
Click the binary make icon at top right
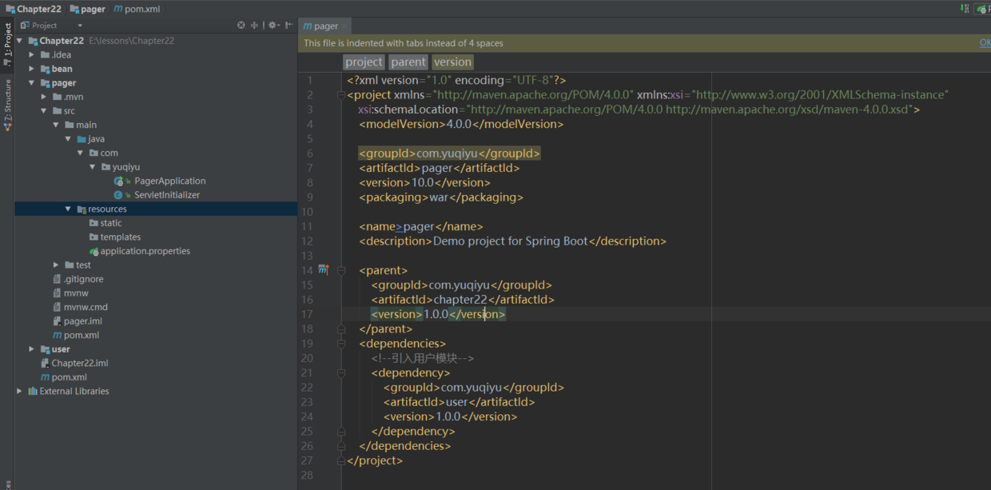(965, 9)
